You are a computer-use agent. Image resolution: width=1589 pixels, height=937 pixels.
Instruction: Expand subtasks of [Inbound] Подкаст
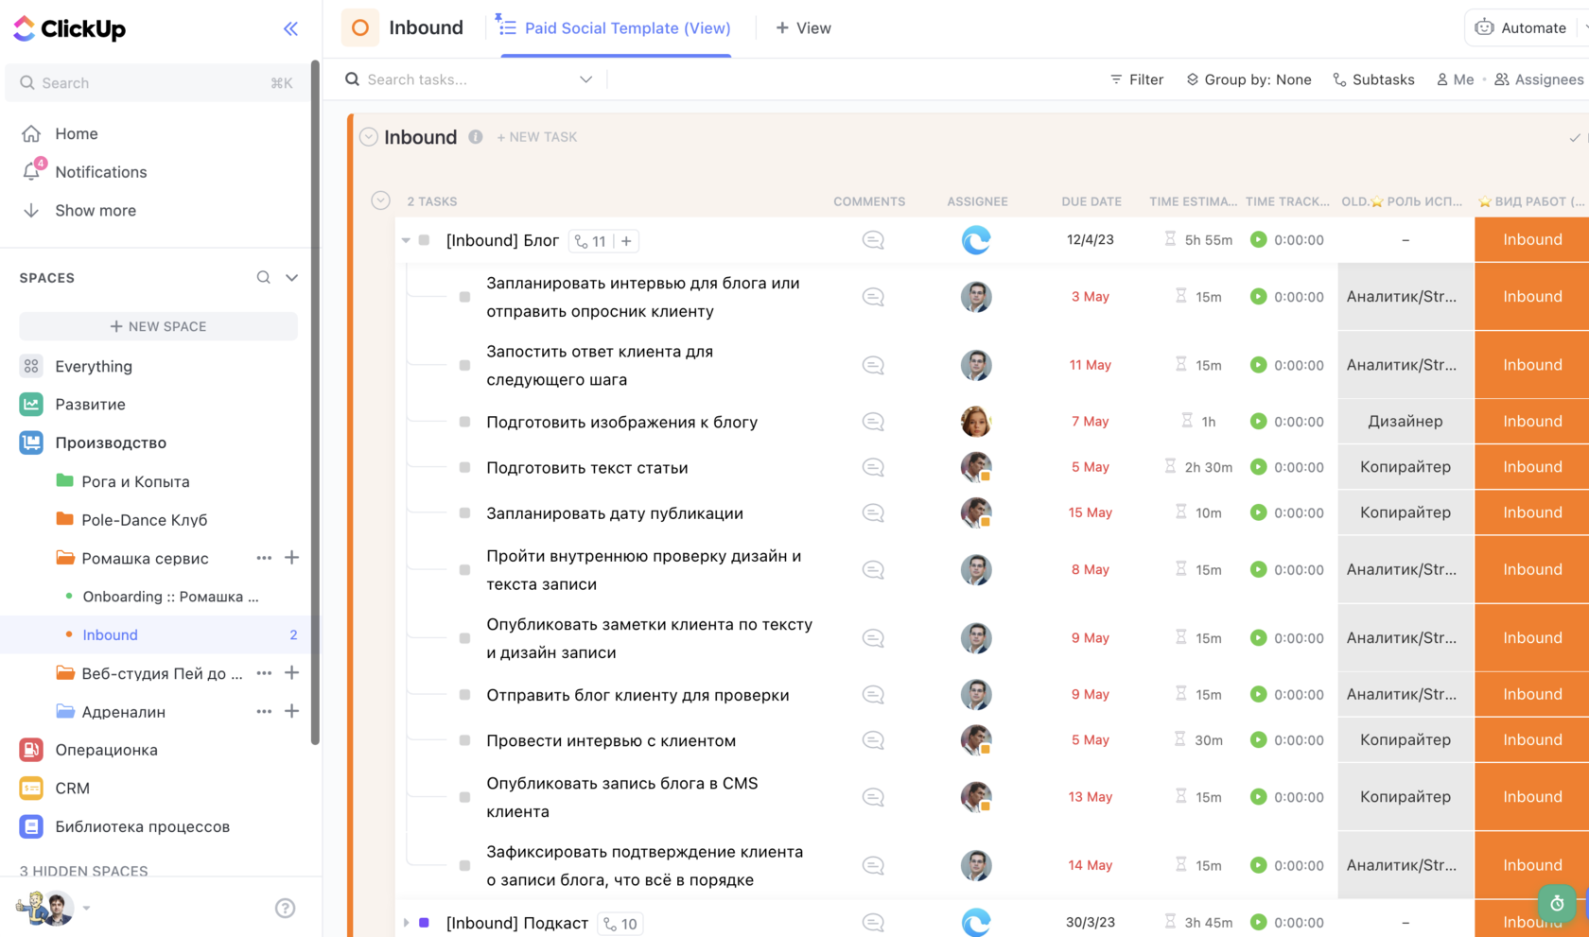coord(406,923)
